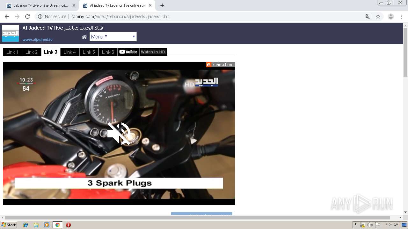Image resolution: width=408 pixels, height=229 pixels.
Task: Open the Menu dropdown
Action: coord(113,37)
